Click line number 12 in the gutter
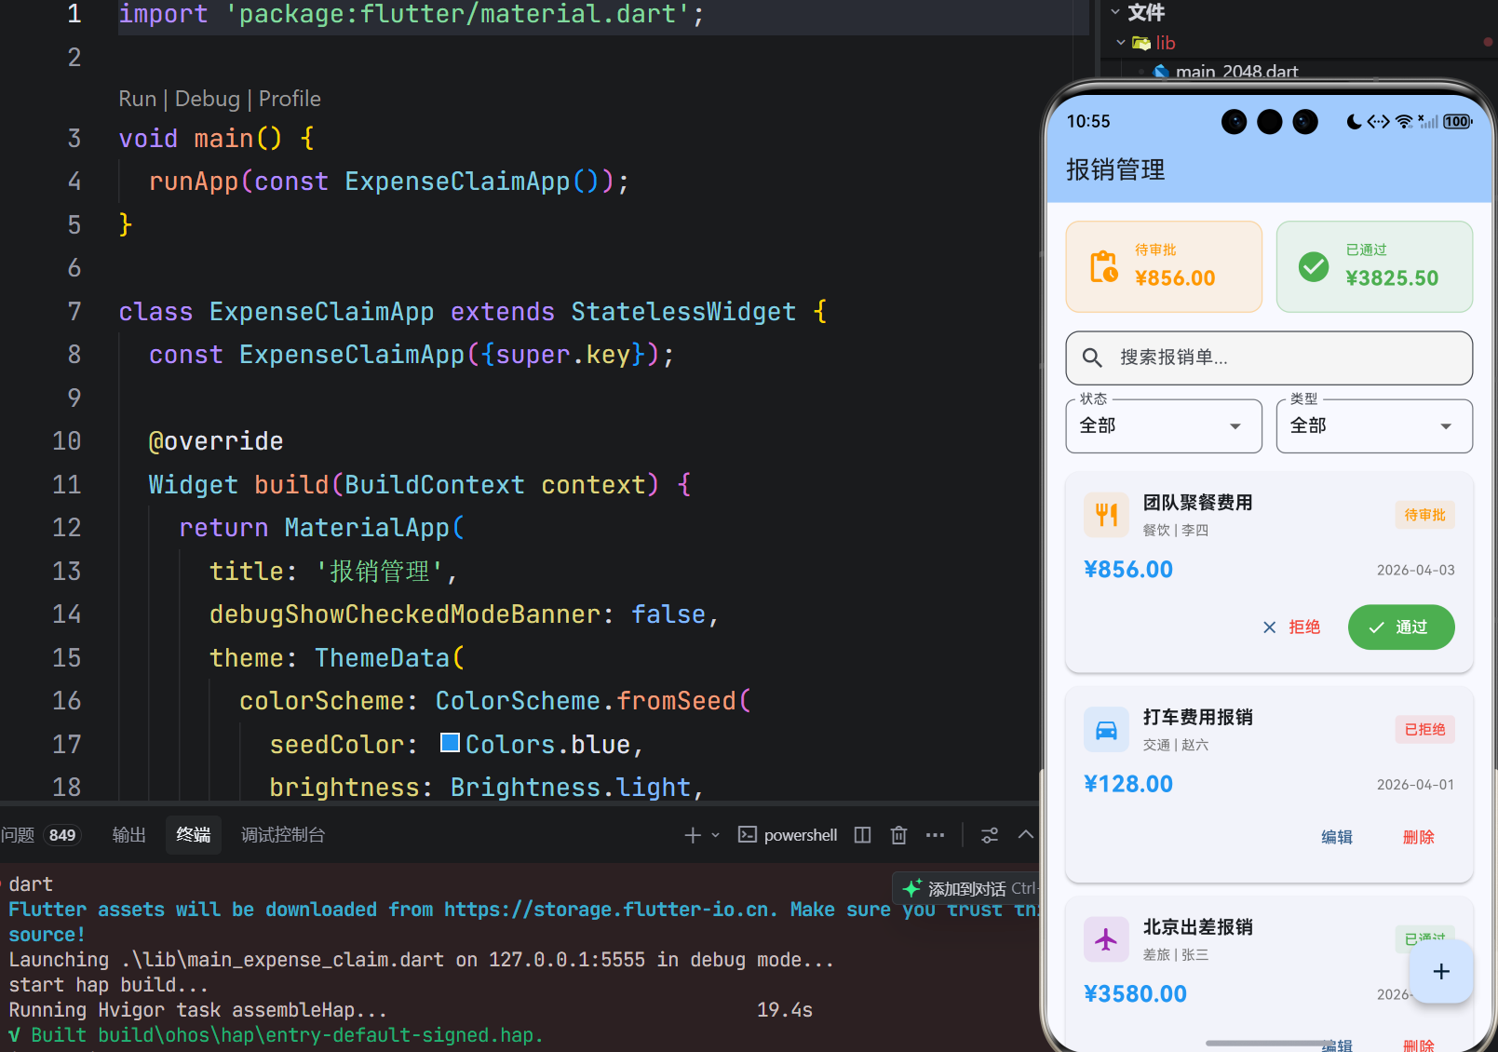The width and height of the screenshot is (1498, 1052). [67, 528]
